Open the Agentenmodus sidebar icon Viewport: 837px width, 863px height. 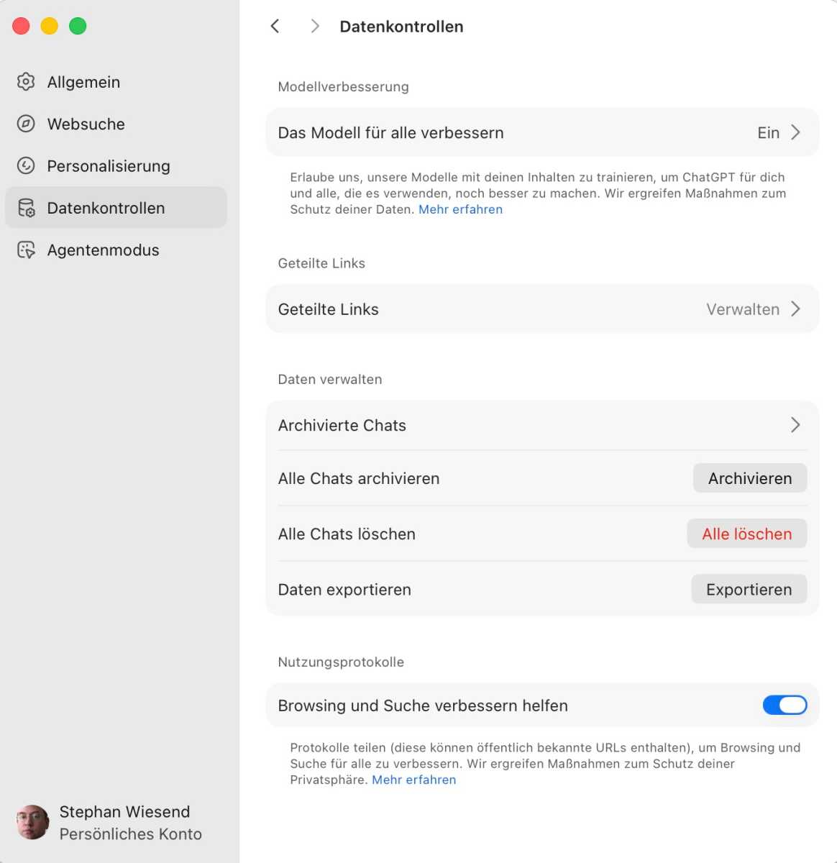(x=26, y=250)
